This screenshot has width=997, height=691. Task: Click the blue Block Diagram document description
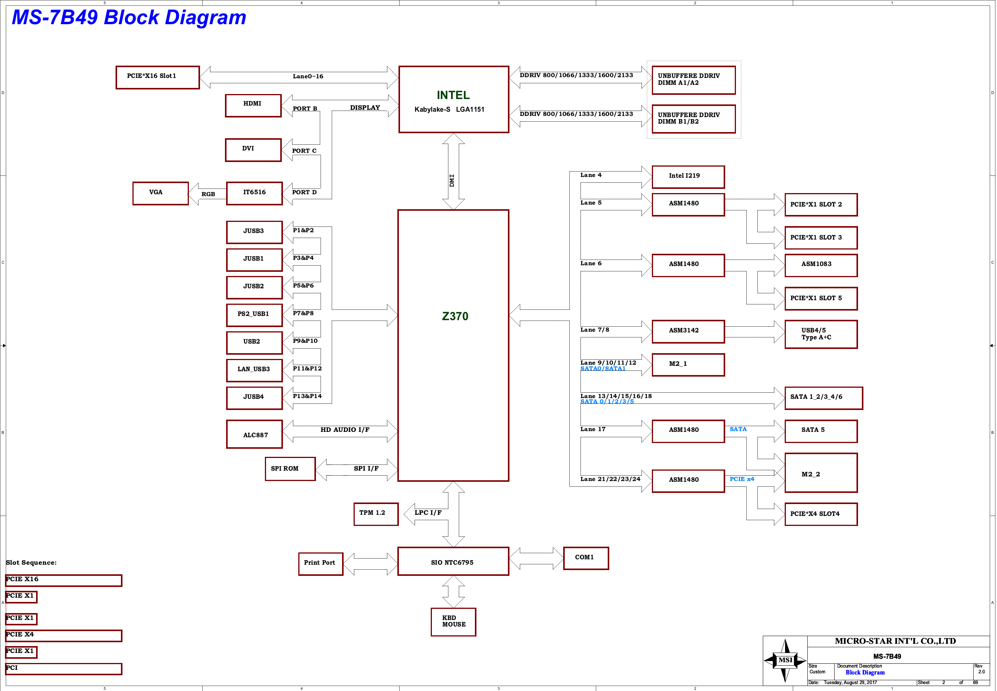coord(865,673)
